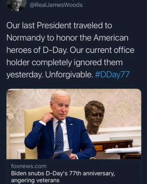Click the bronze bust in preview photo

pyautogui.click(x=94, y=117)
